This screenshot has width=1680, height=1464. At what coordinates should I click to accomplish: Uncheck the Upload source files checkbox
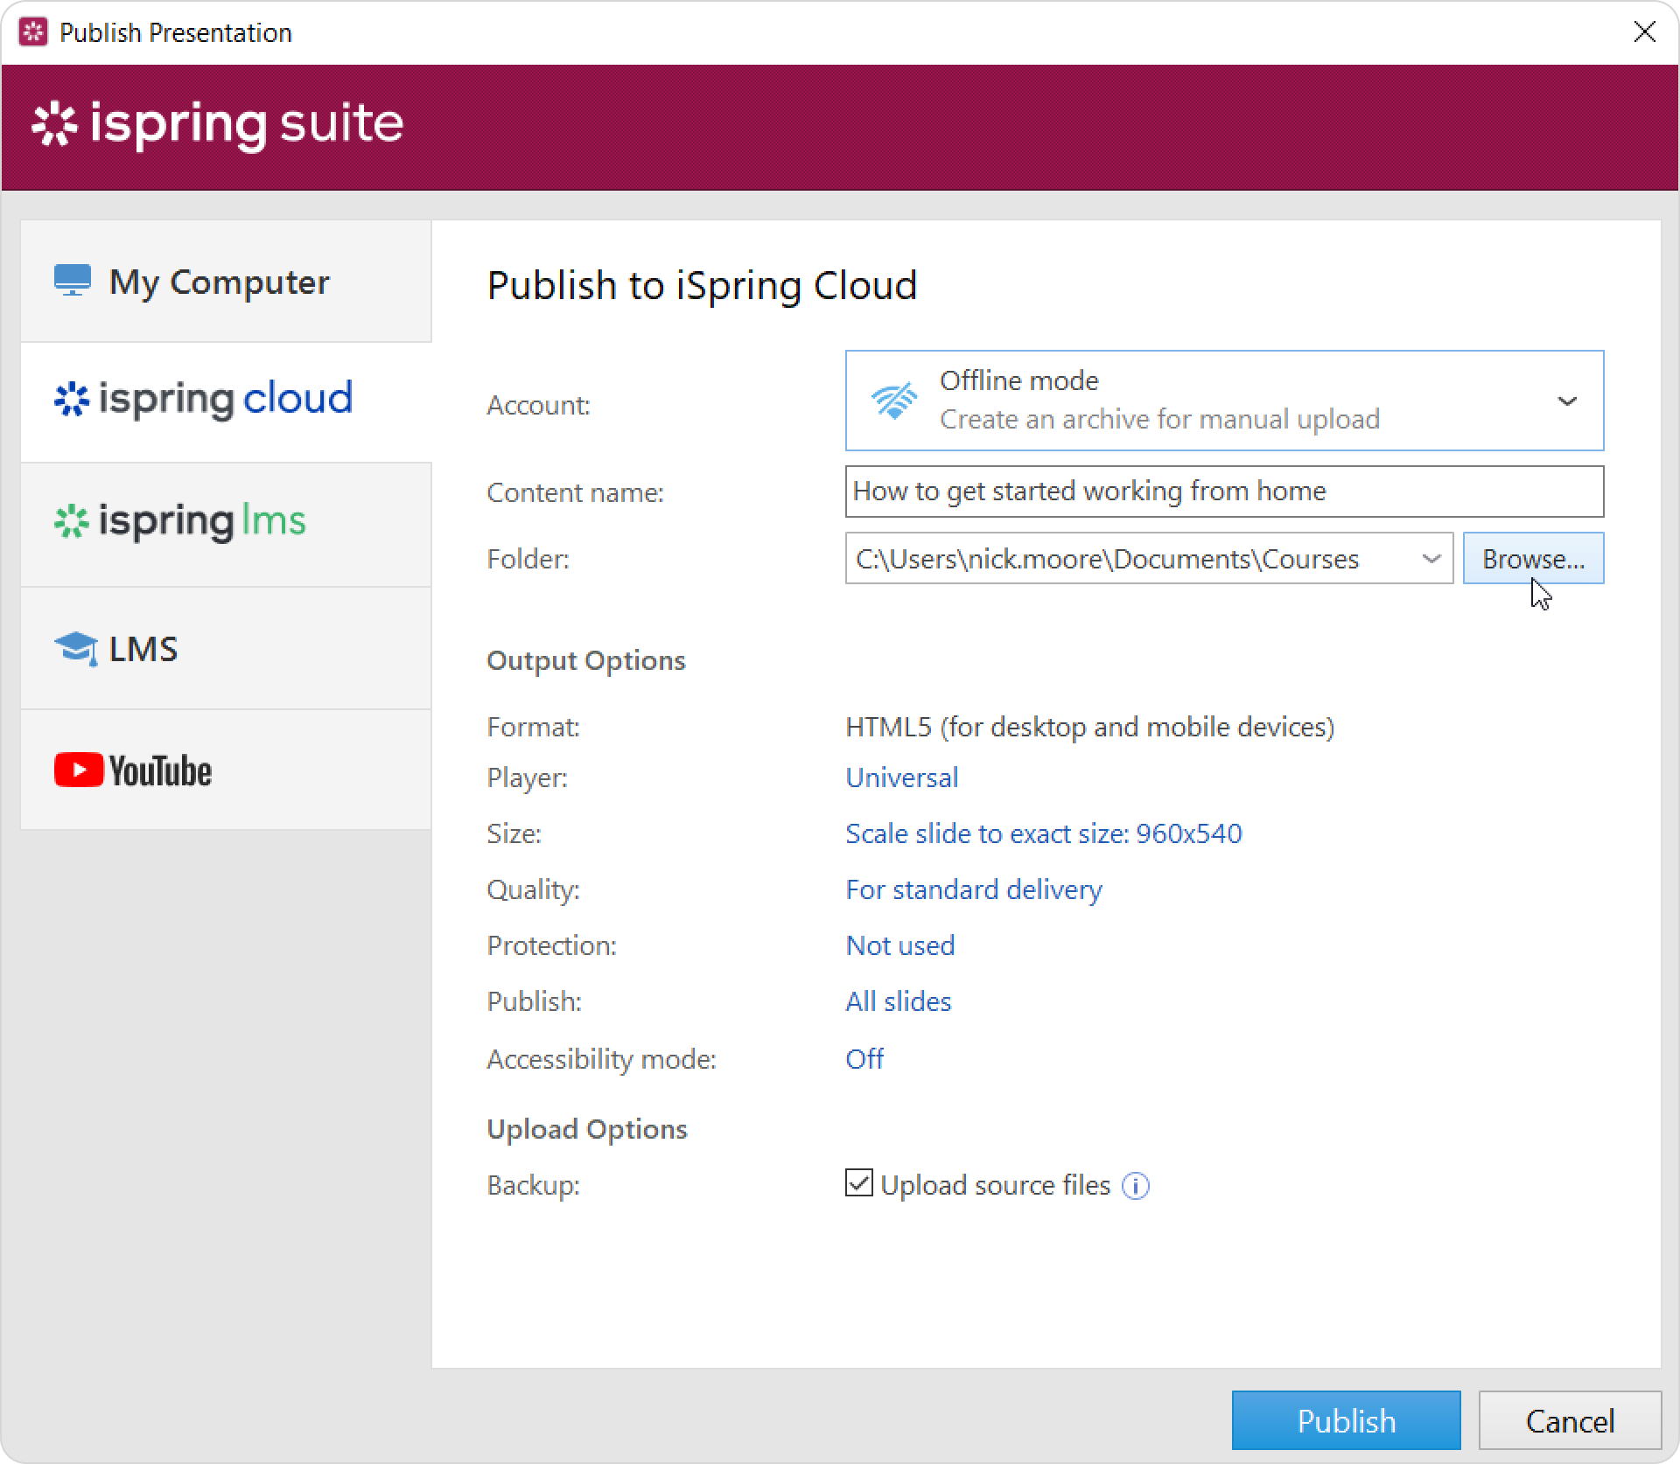pyautogui.click(x=859, y=1183)
